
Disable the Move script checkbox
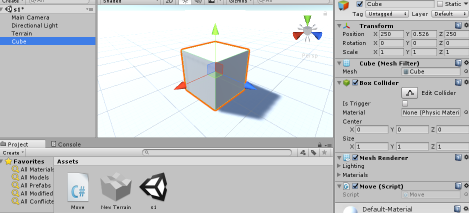click(355, 186)
